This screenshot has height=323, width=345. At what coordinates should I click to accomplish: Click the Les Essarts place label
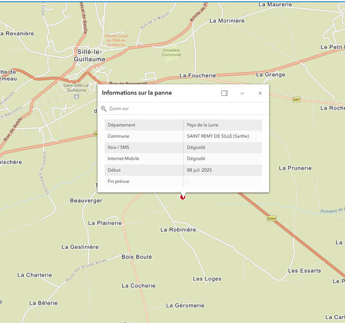click(305, 271)
